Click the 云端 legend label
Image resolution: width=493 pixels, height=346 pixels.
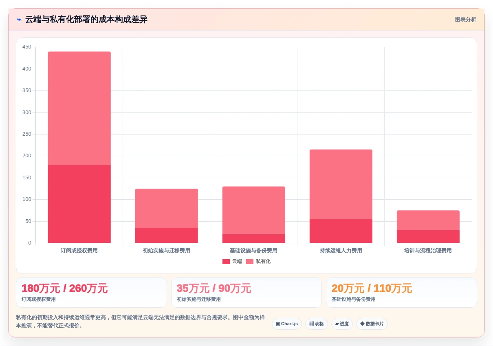point(237,262)
